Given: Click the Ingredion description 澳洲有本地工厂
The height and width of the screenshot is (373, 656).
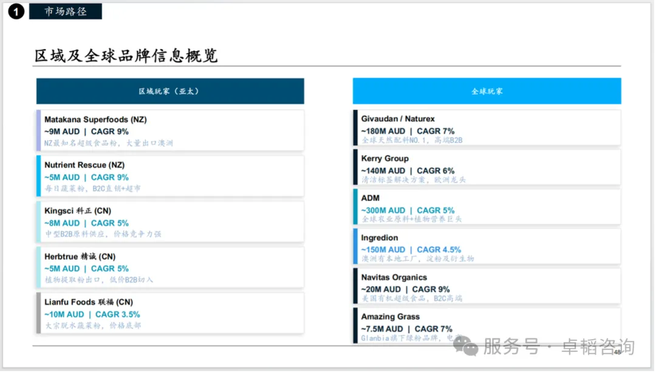Looking at the screenshot, I should click(x=417, y=259).
